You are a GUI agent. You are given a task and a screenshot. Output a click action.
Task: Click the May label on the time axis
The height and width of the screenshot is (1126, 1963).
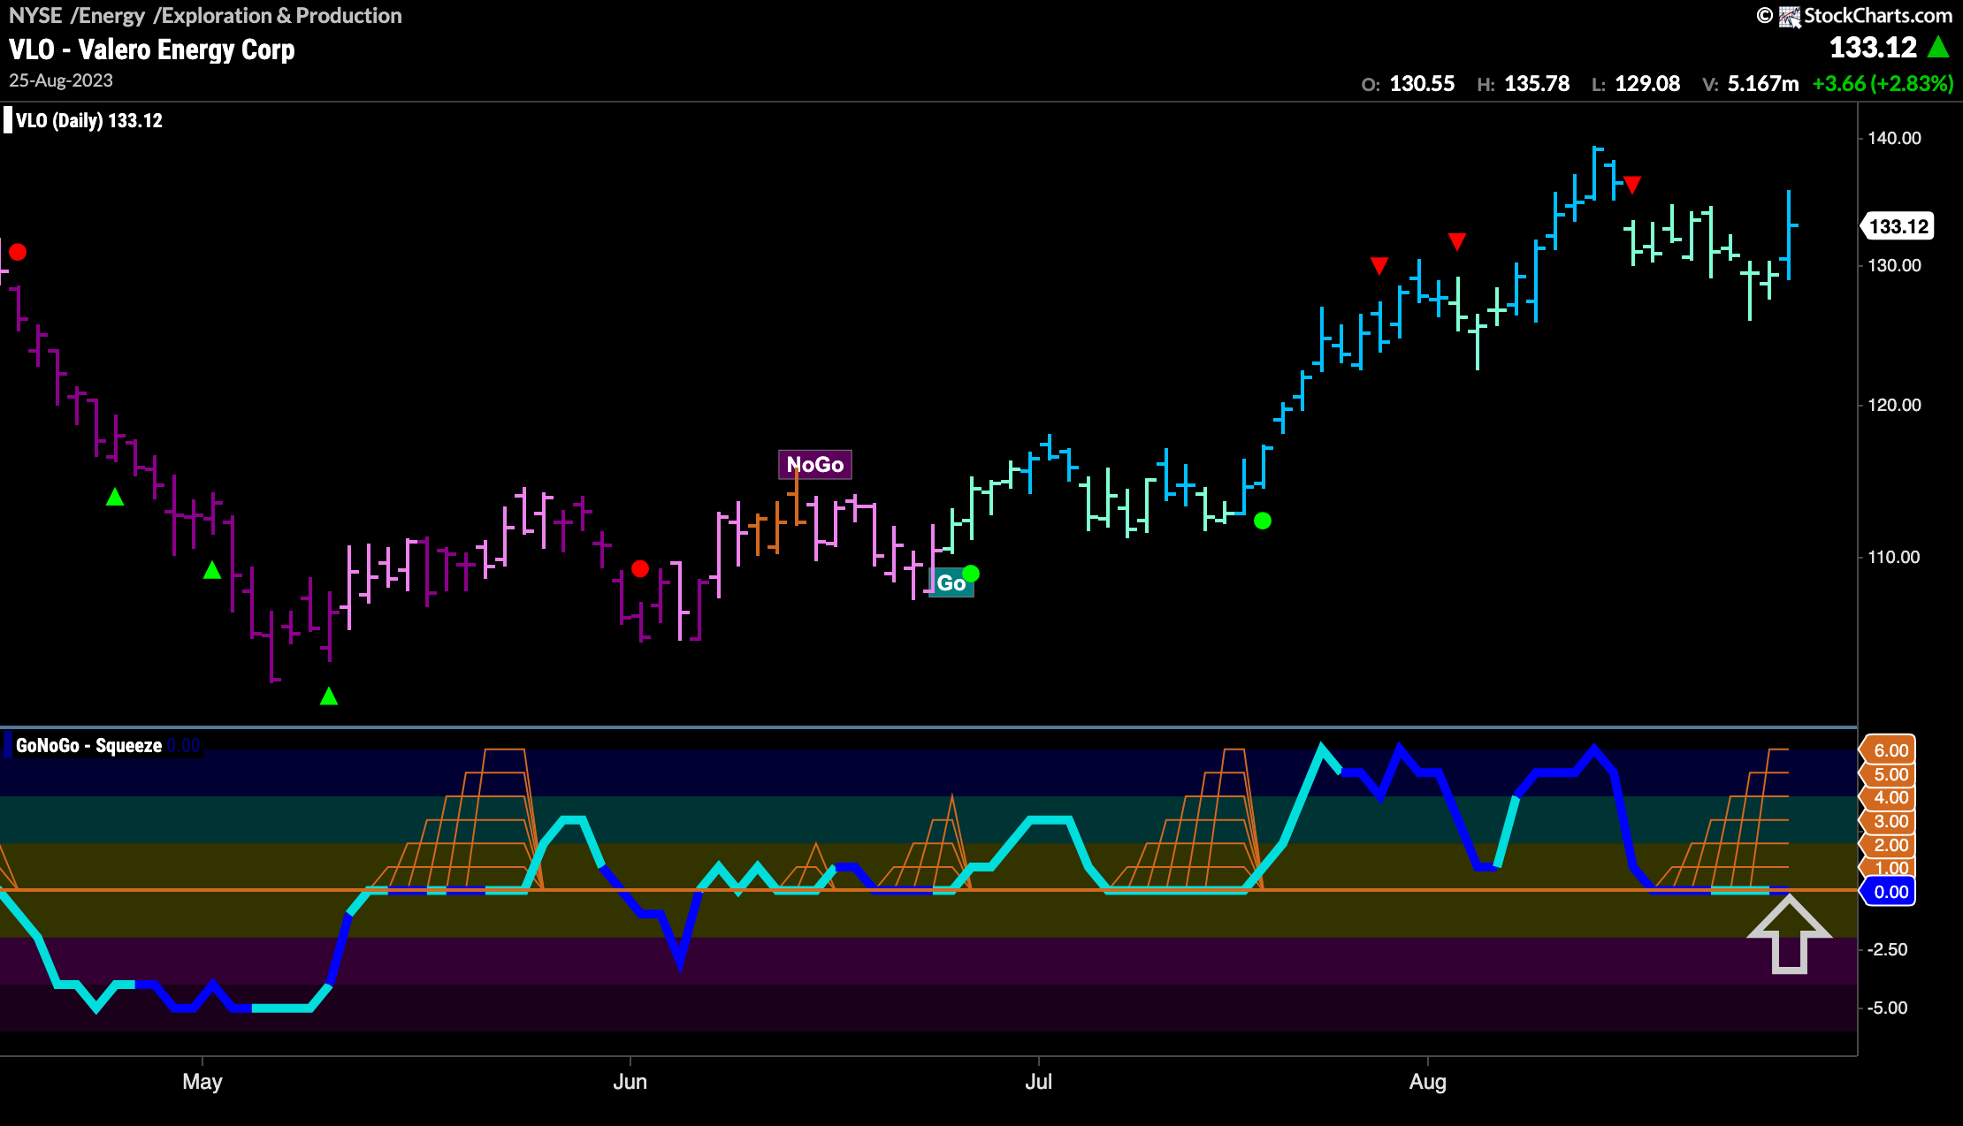[x=202, y=1082]
